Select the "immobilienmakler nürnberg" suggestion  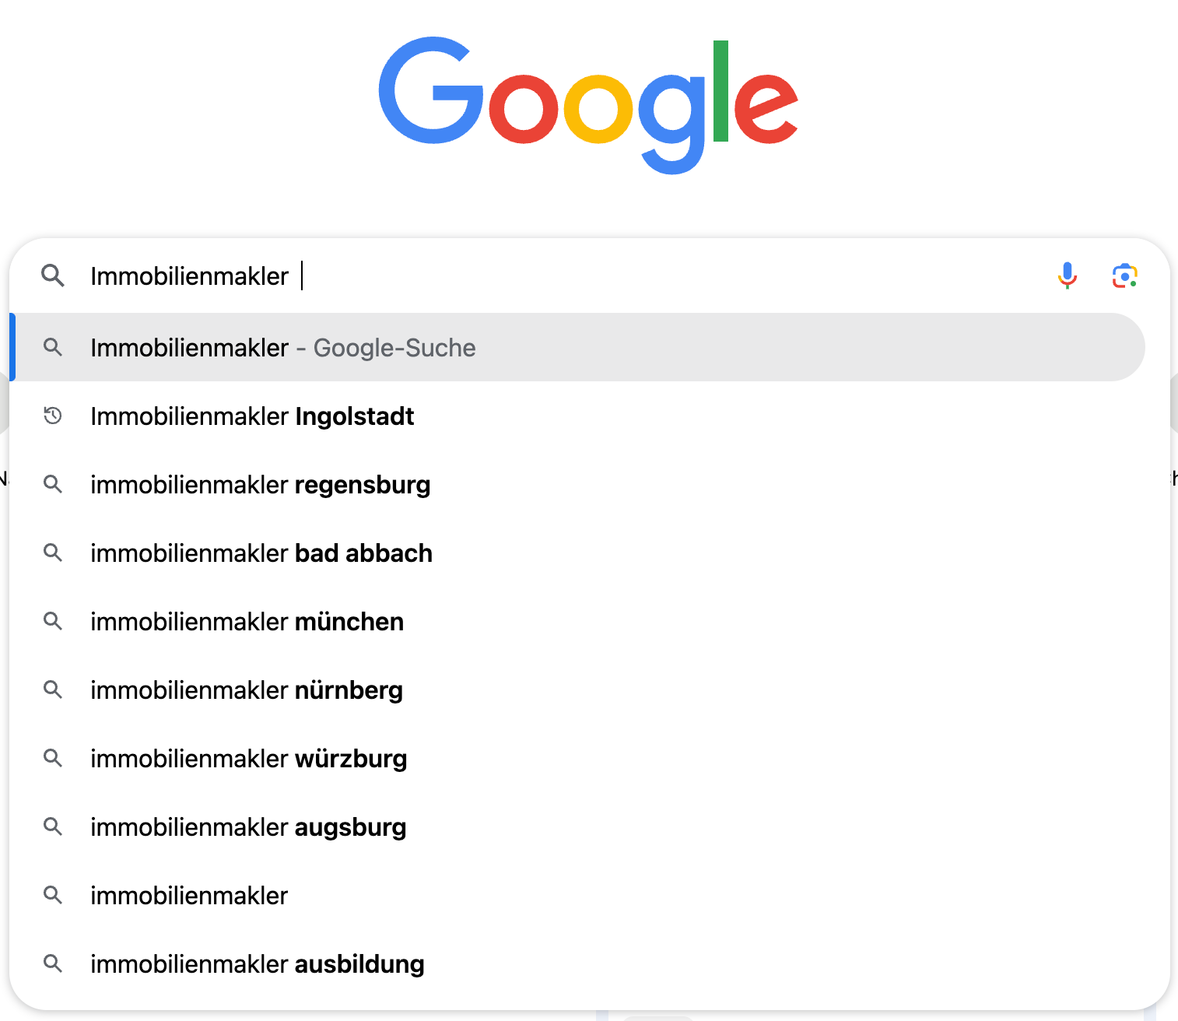coord(247,690)
